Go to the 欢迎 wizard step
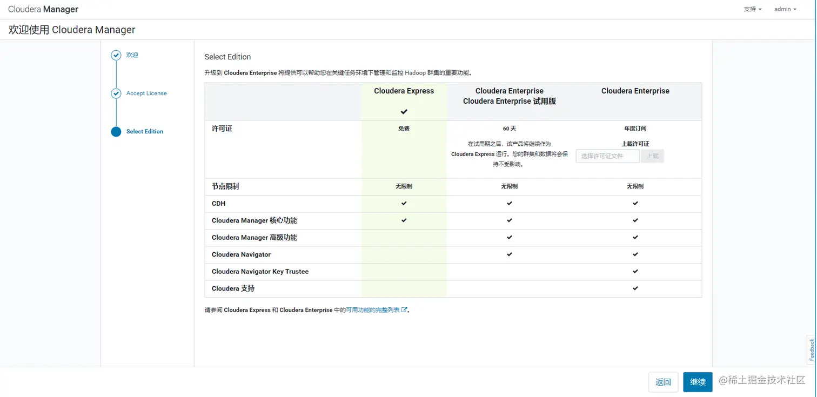Viewport: 817px width, 397px height. pos(132,55)
